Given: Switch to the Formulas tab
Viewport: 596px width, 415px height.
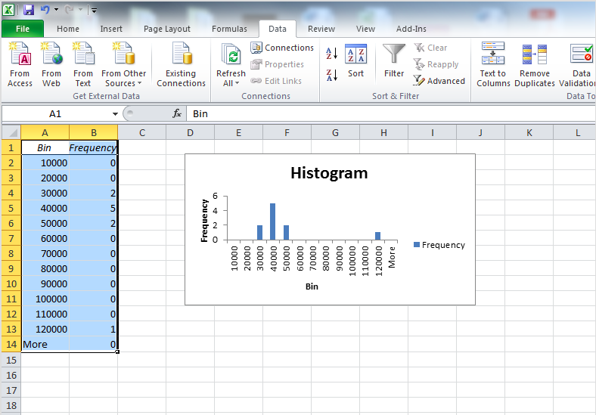Looking at the screenshot, I should click(229, 29).
